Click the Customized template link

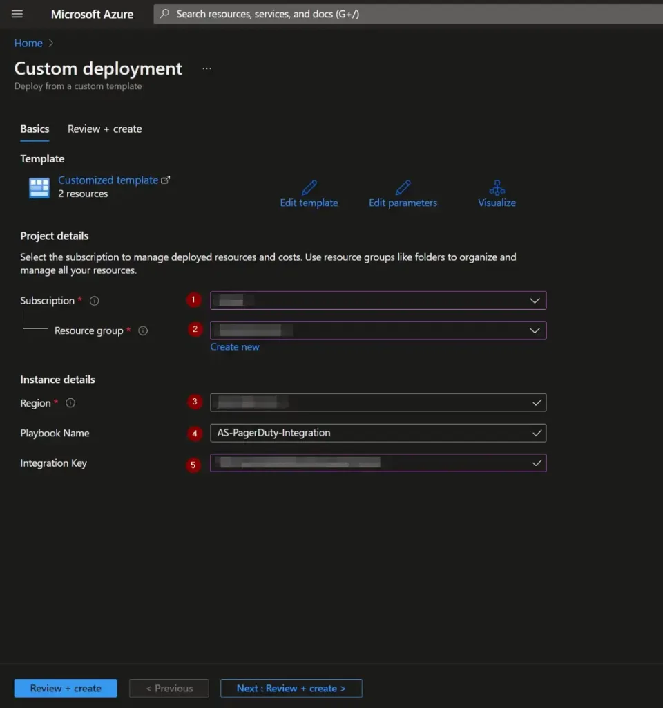[x=109, y=180]
